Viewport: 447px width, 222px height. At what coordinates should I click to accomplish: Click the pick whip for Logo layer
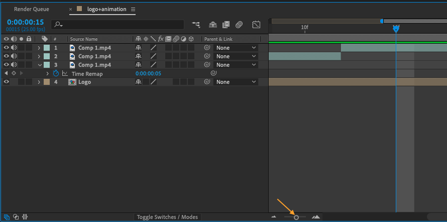tap(207, 82)
